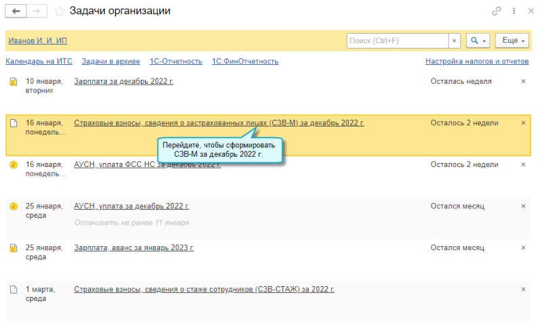Click document icon of СЗВ-СТАЖ task
Screen dimensions: 542x326
pyautogui.click(x=13, y=289)
